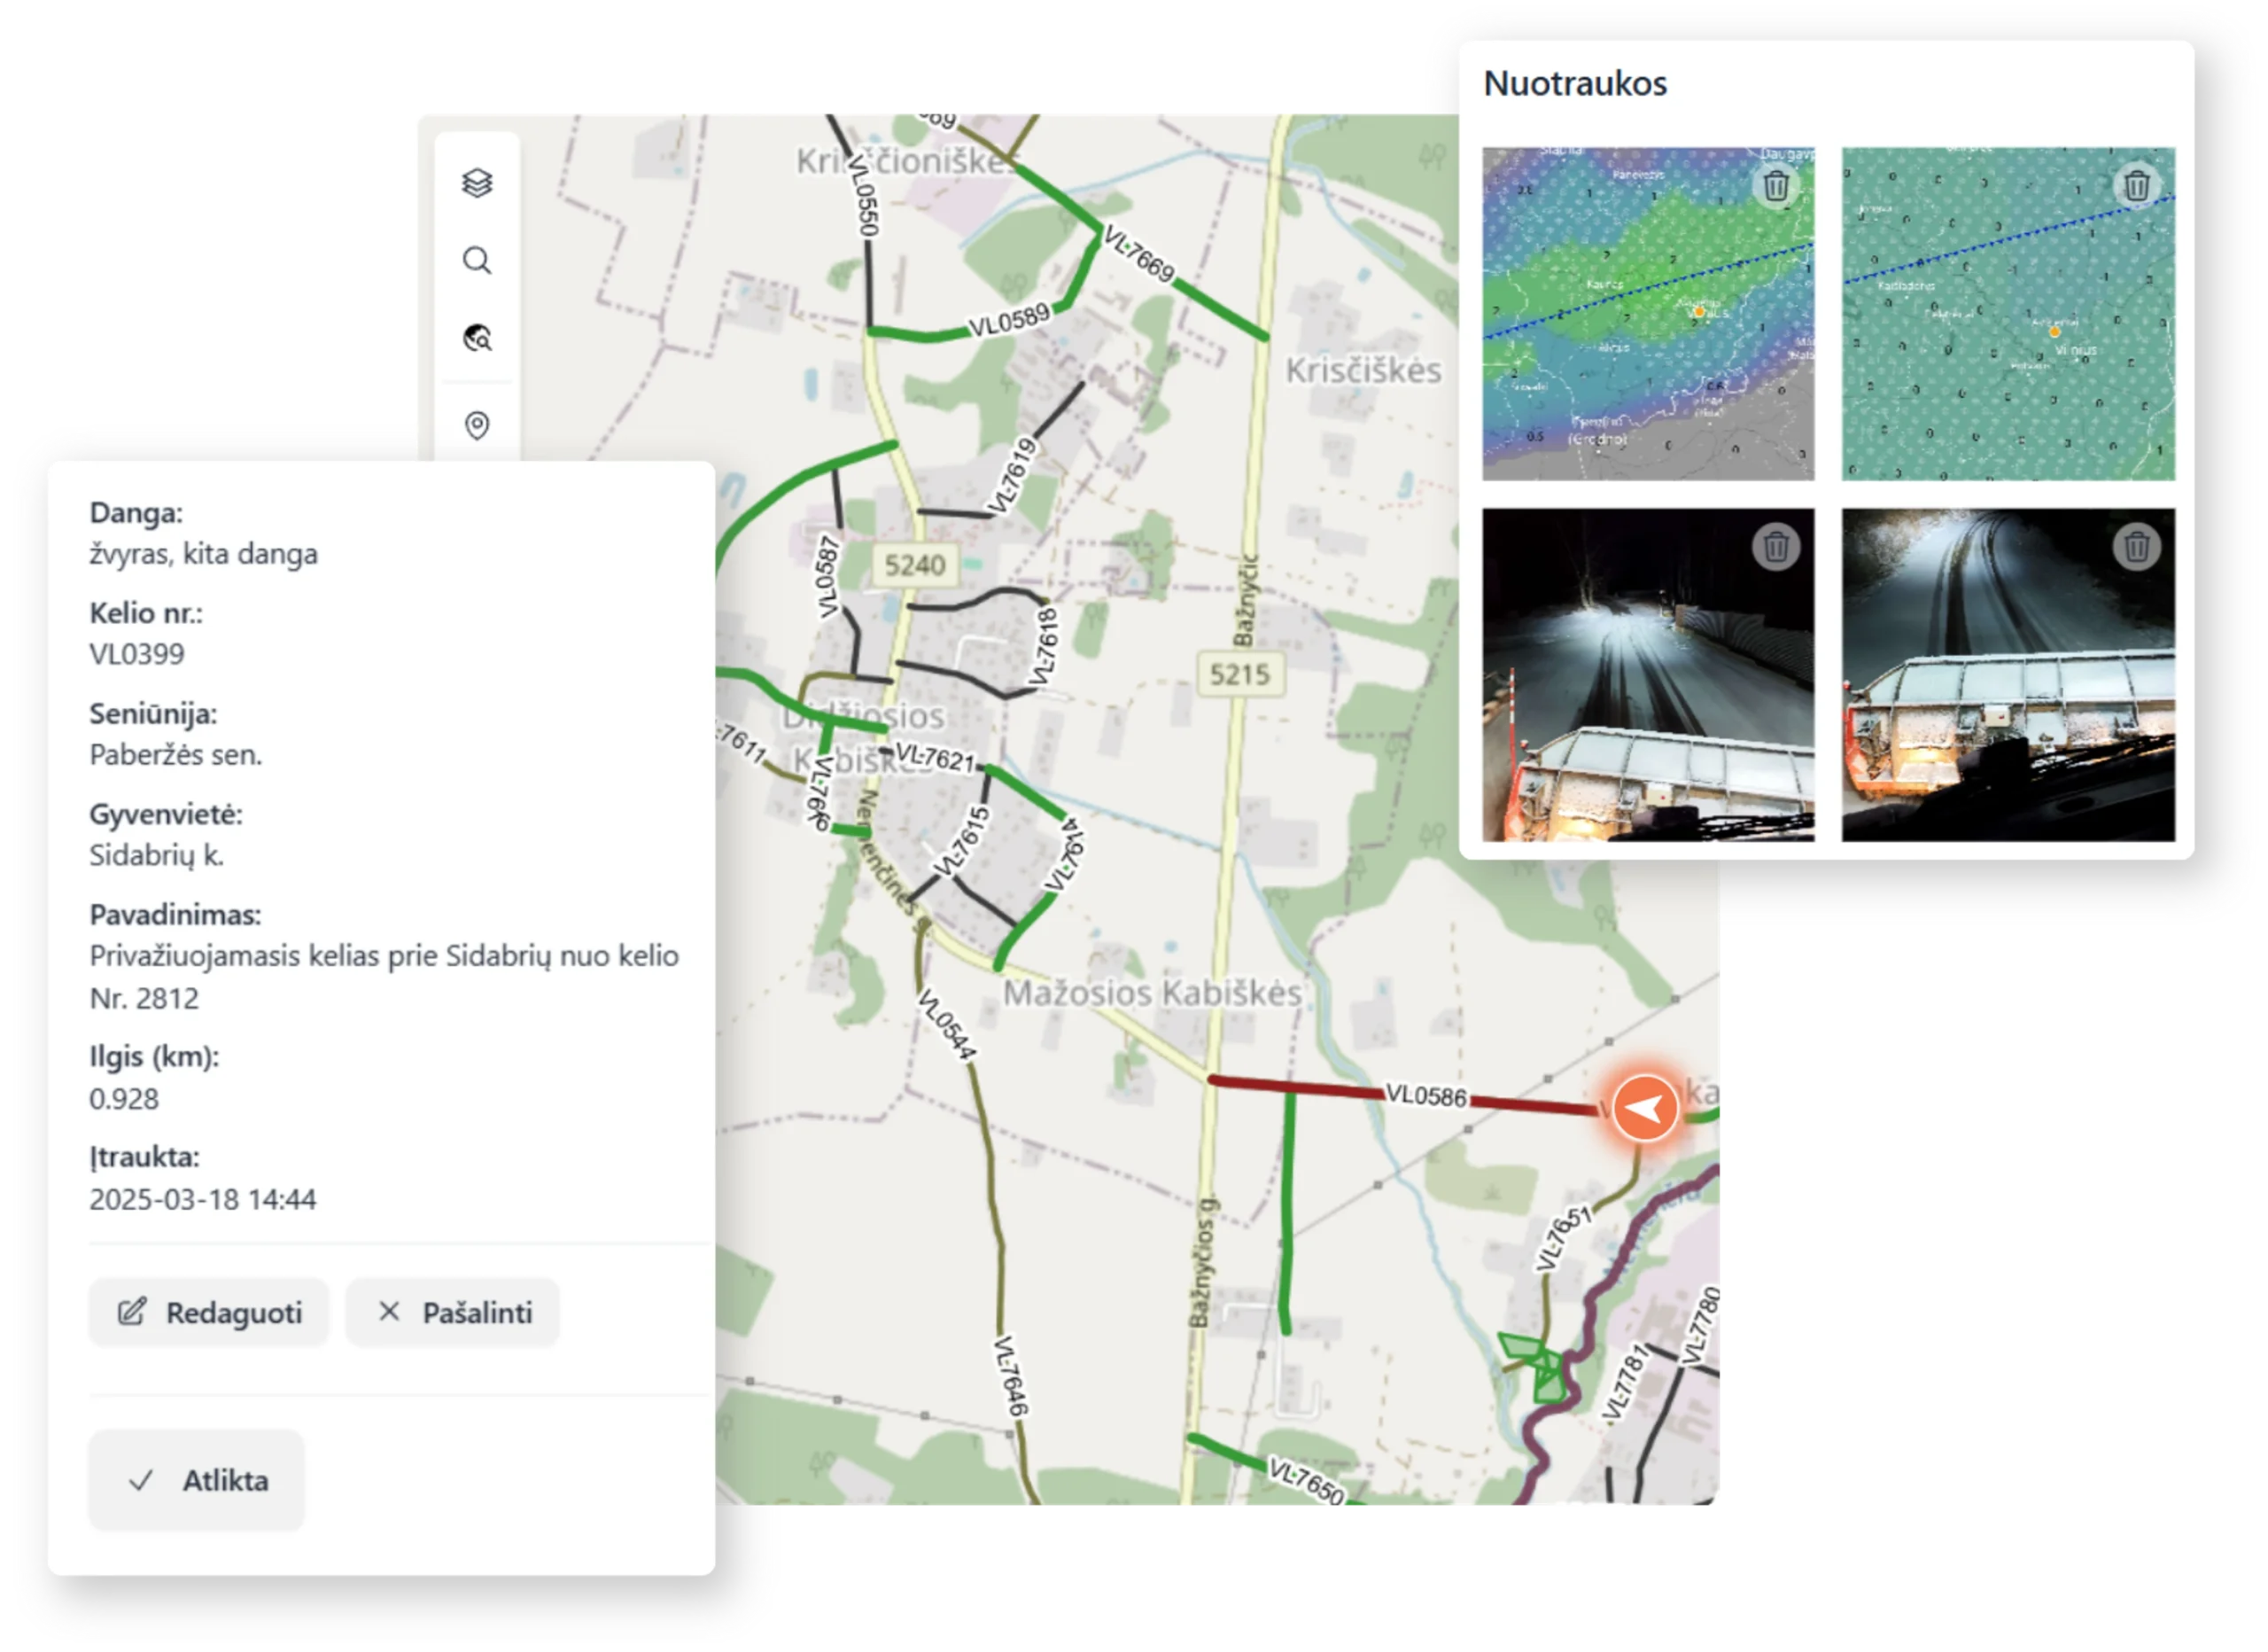Viewport: 2268px width, 1652px height.
Task: Click the VL-7669 road label
Action: pyautogui.click(x=1138, y=253)
